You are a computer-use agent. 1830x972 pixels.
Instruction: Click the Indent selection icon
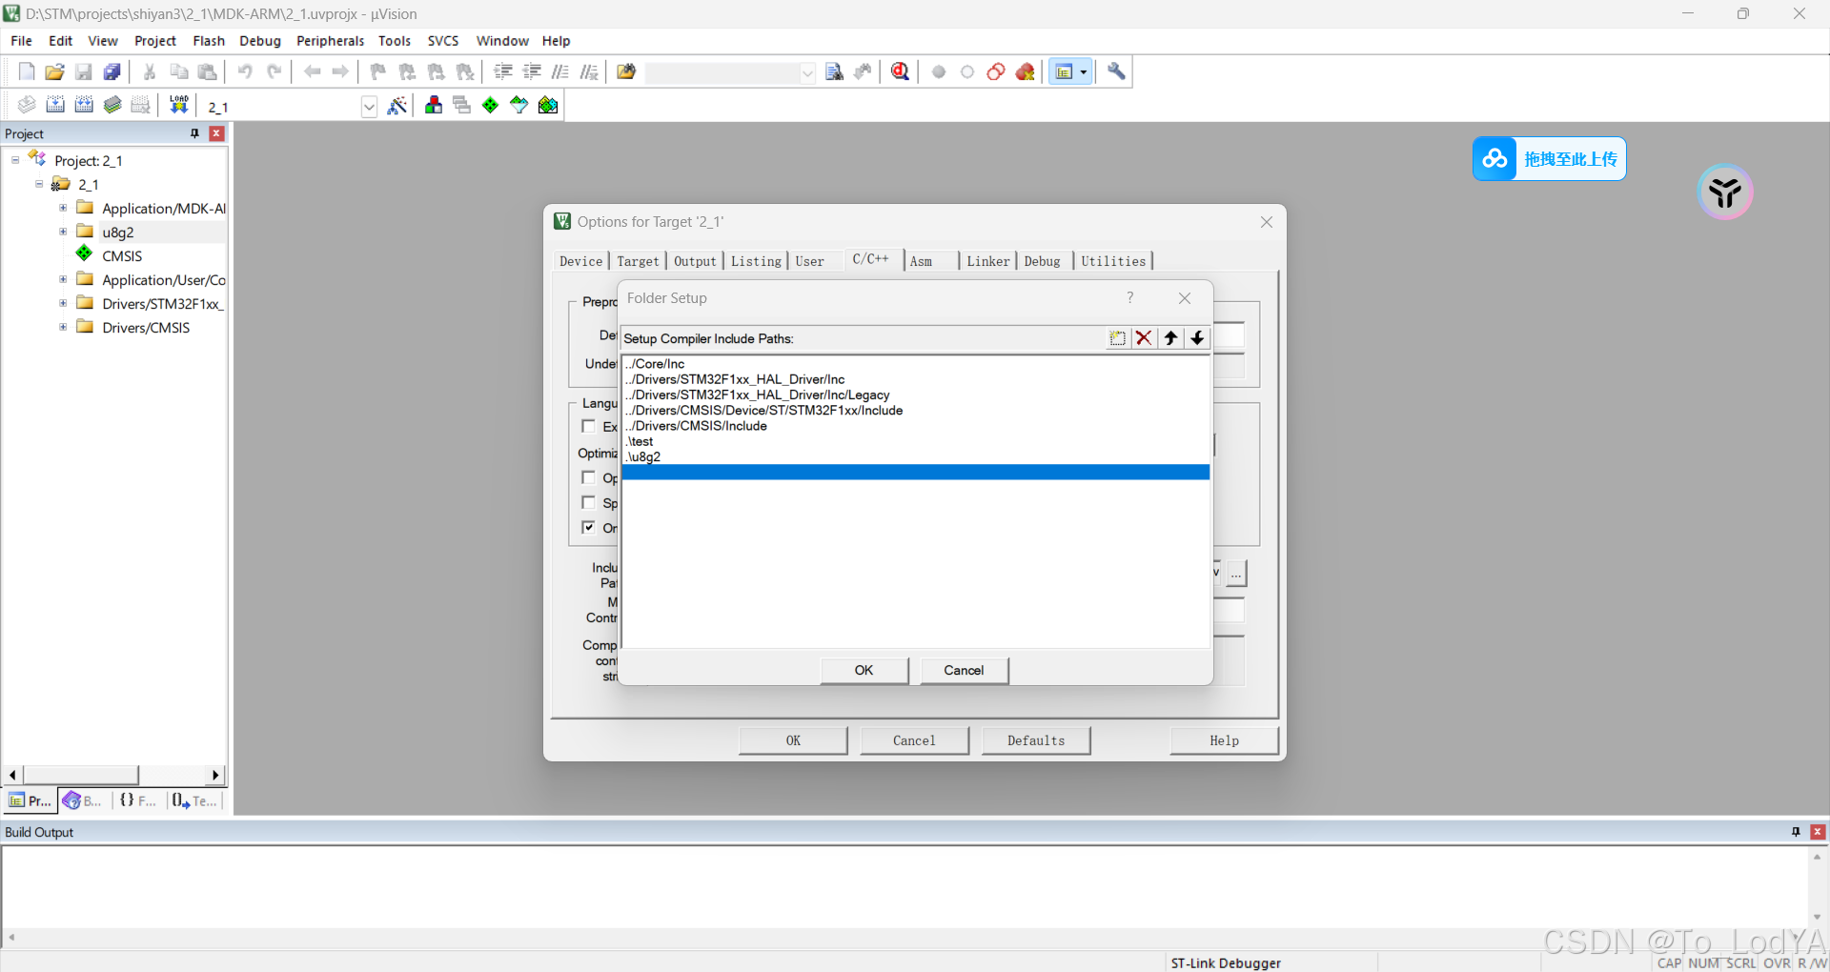[x=503, y=71]
